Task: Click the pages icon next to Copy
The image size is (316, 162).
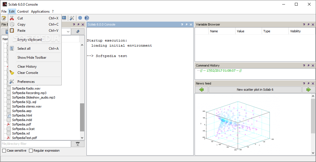Action: tap(12, 24)
